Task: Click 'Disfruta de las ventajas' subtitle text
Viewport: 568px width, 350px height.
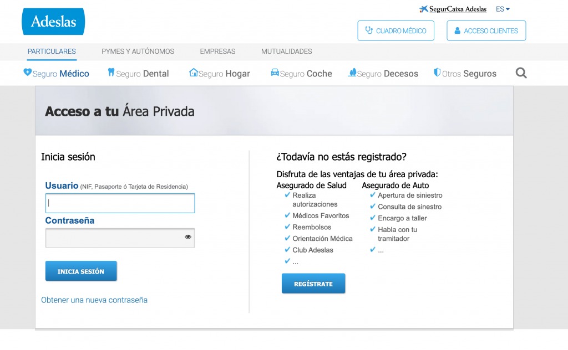Action: (357, 174)
